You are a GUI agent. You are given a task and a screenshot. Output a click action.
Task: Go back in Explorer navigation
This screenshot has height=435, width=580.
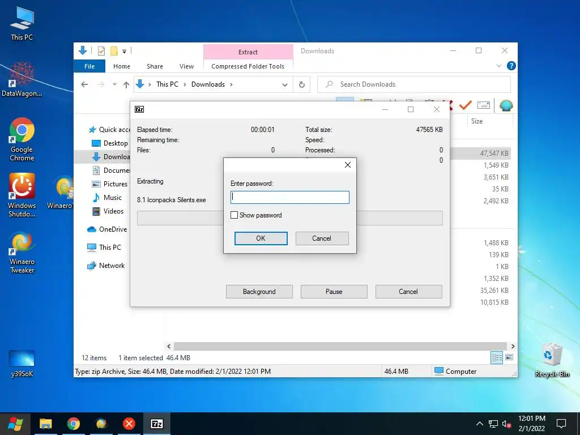coord(84,84)
